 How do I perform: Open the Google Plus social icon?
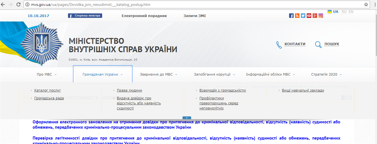click(315, 16)
